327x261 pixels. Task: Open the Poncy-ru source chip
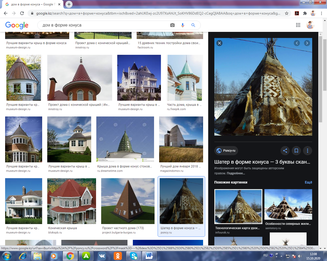226,151
